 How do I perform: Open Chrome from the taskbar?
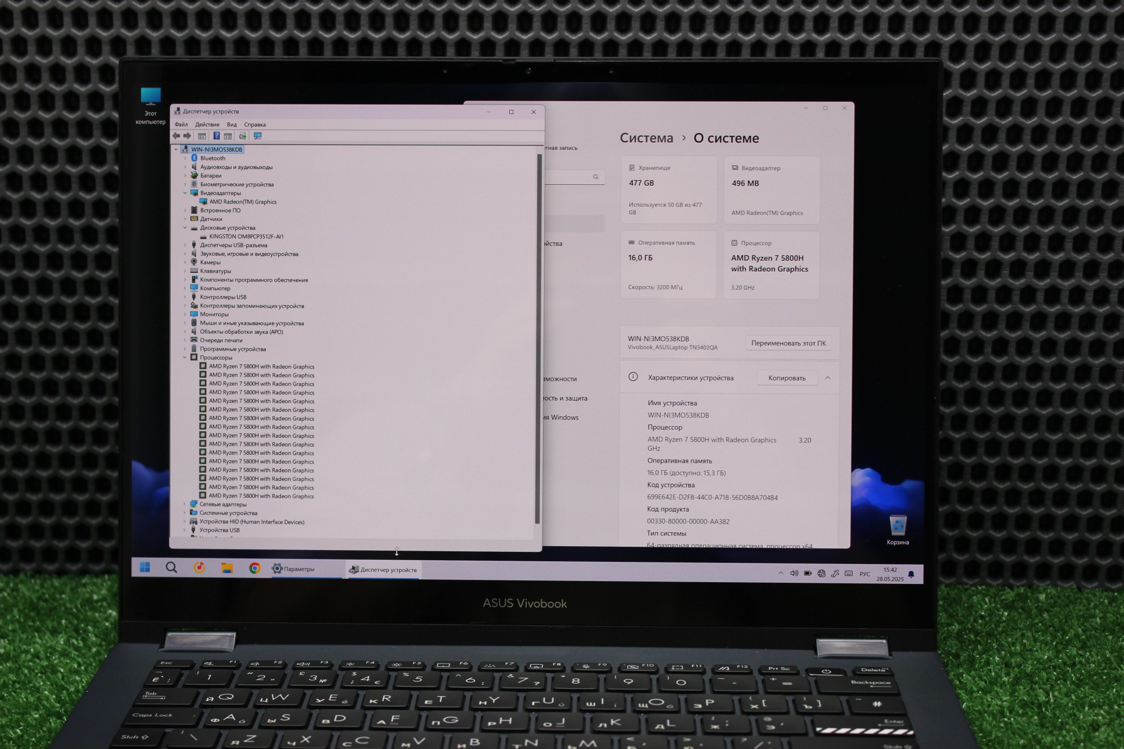point(255,568)
